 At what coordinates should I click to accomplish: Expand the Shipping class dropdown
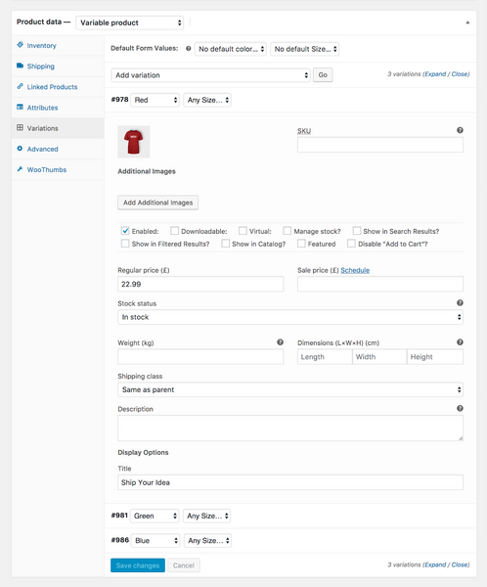point(290,389)
